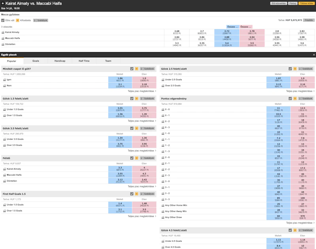Click the orange cash-out icon in the Félidő header
Viewport: 316px width, 249px height.
137,158
